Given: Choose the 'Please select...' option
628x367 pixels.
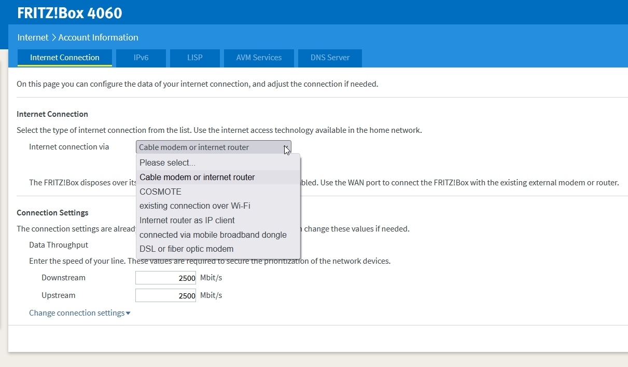Looking at the screenshot, I should pos(218,162).
